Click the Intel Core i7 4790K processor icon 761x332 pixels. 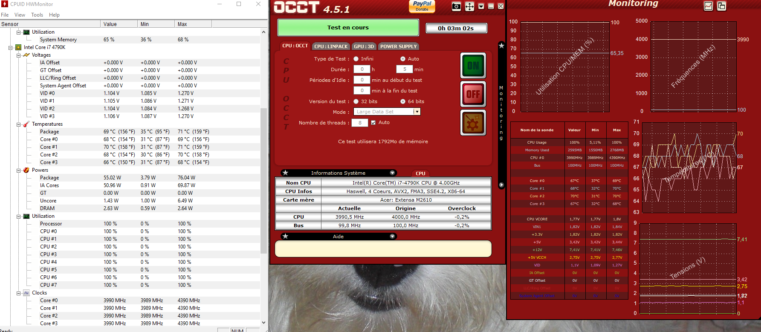18,47
